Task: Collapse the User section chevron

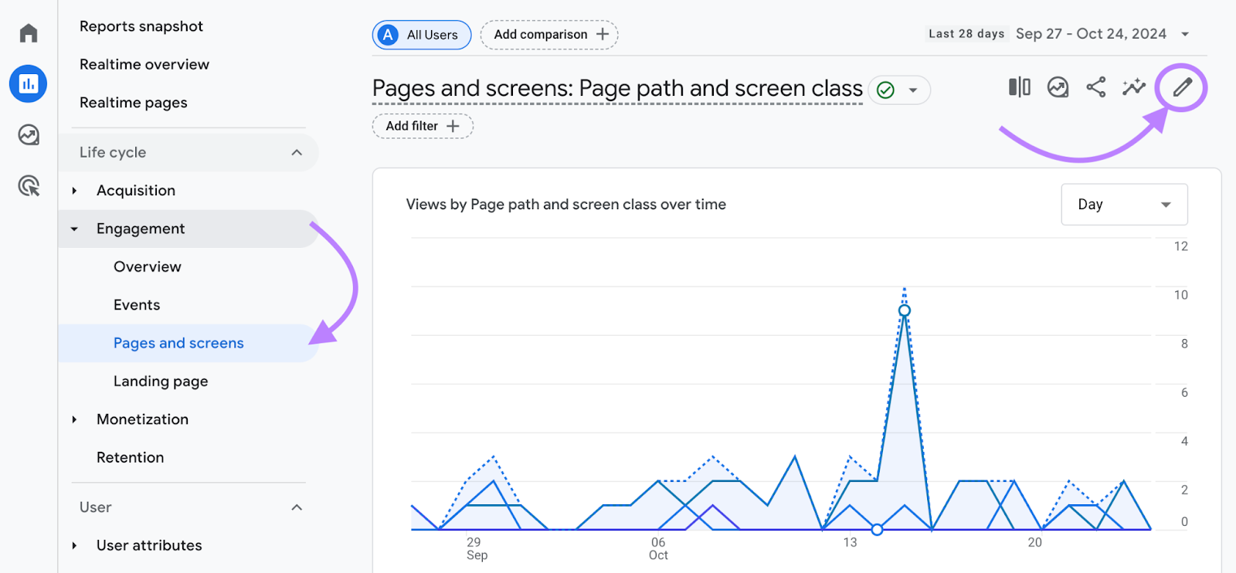Action: (x=297, y=507)
